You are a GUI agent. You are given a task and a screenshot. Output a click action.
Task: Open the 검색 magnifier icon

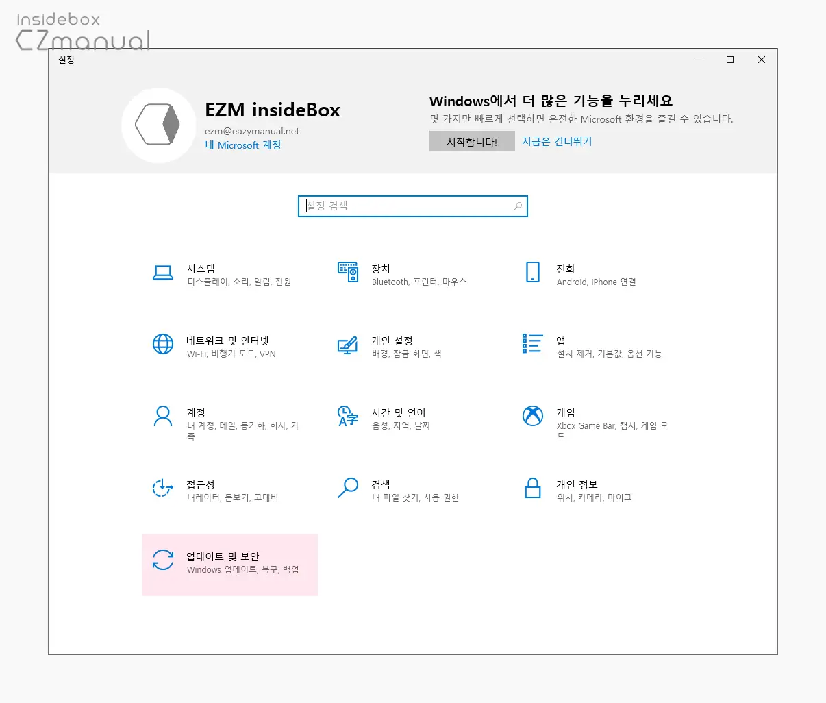click(348, 488)
